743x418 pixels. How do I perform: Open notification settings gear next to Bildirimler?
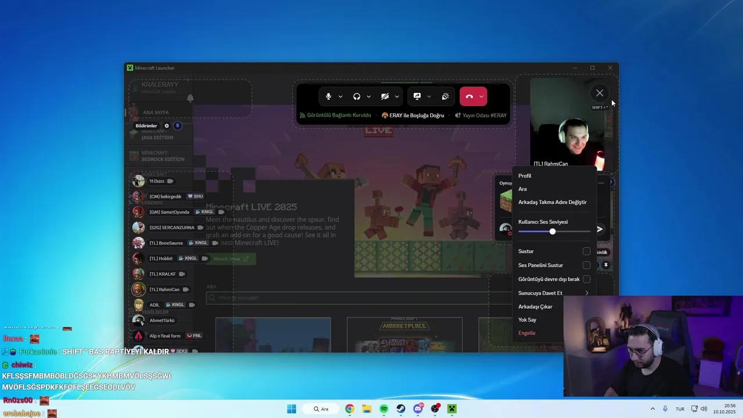167,126
